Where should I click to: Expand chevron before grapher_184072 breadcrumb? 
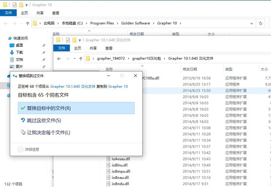(x=93, y=59)
